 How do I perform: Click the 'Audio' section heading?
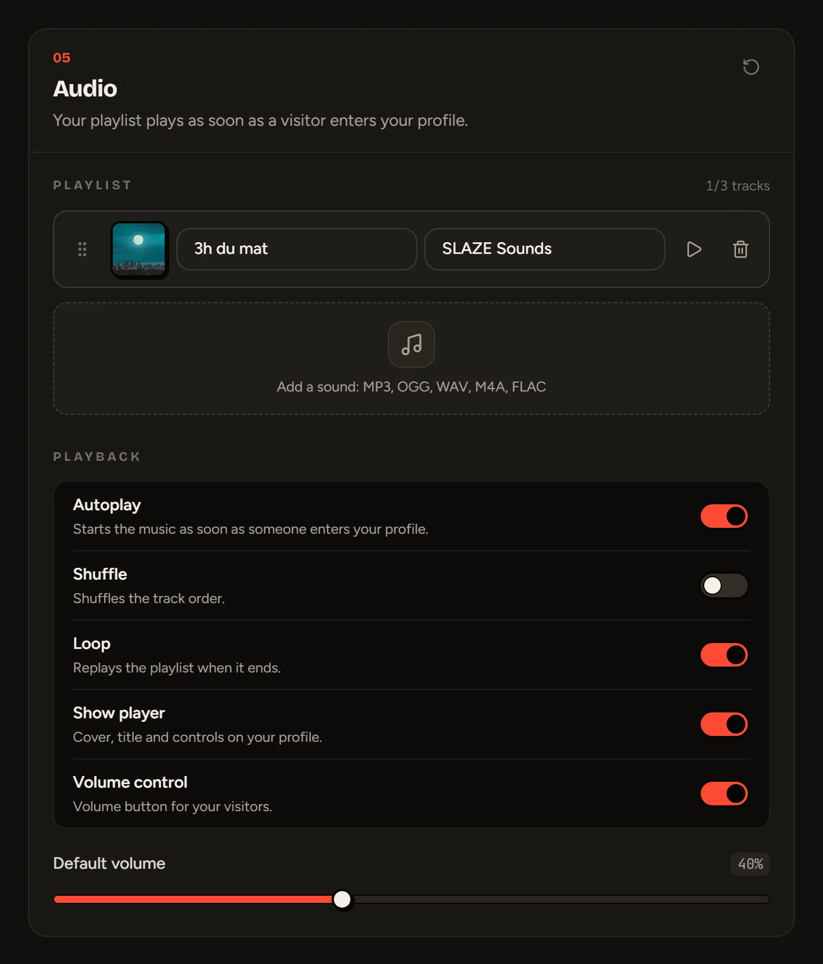[85, 89]
